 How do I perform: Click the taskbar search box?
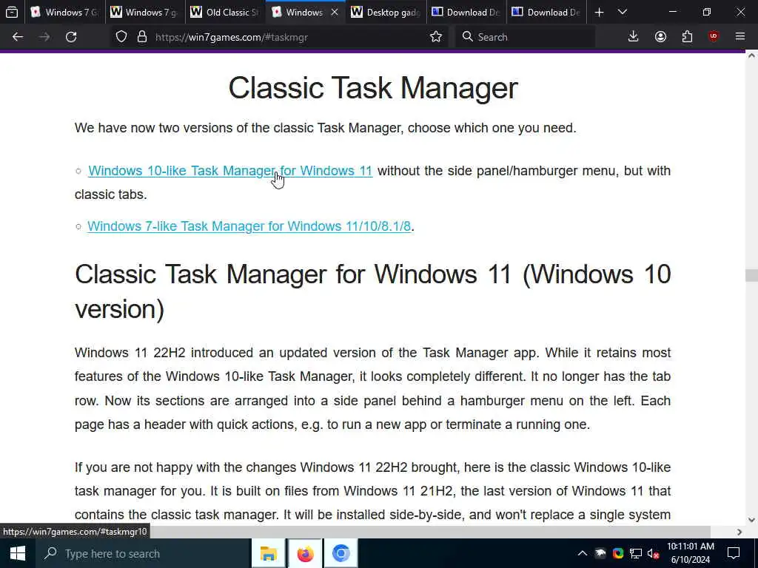(143, 553)
